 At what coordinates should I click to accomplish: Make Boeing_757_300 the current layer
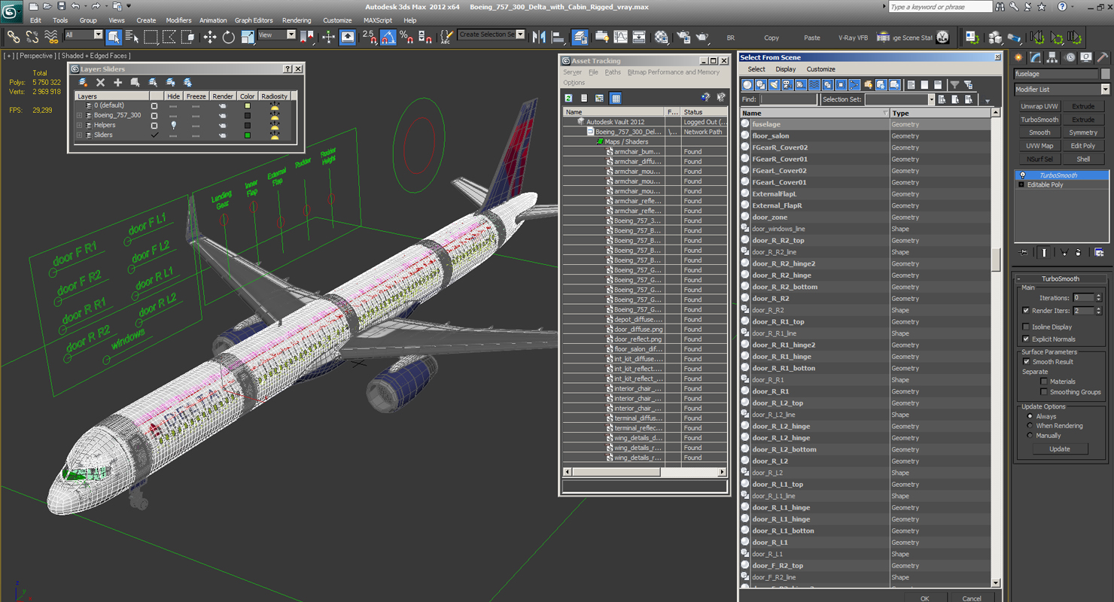tap(154, 115)
